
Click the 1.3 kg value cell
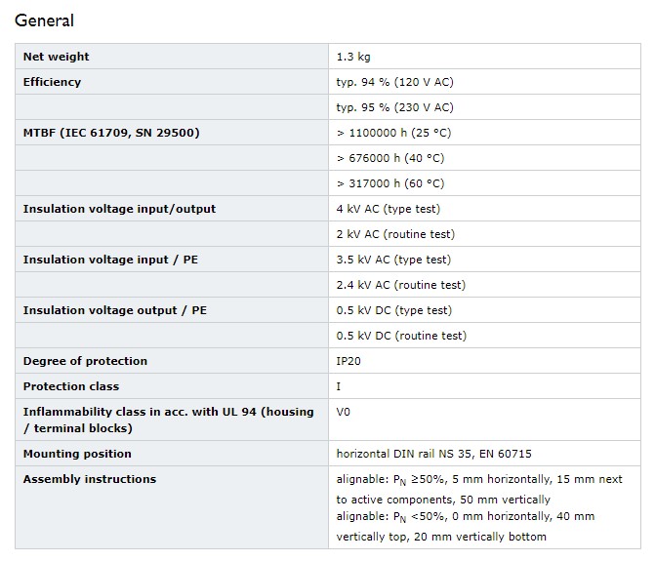pyautogui.click(x=354, y=57)
